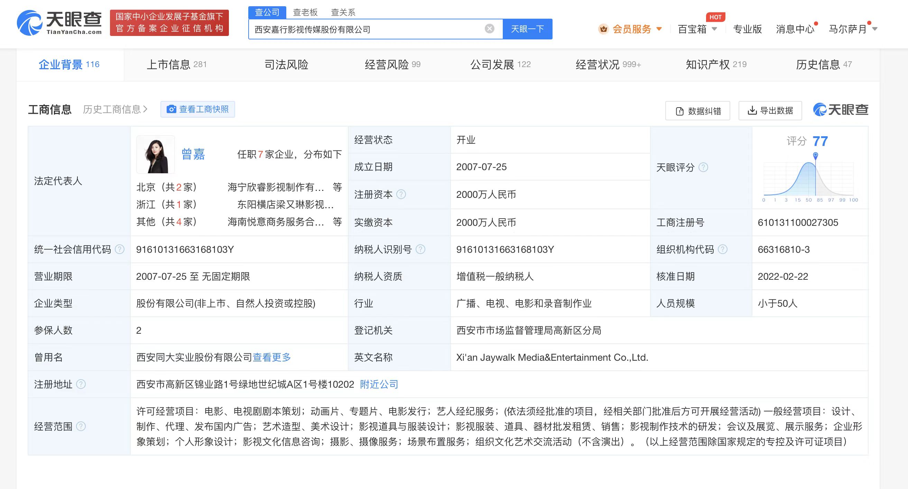Select credit code 91610131663168103Y under 统一社会信用代码

coord(185,249)
